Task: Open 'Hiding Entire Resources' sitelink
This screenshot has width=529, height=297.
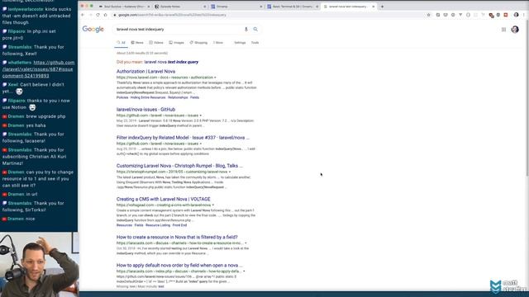Action: [x=148, y=97]
